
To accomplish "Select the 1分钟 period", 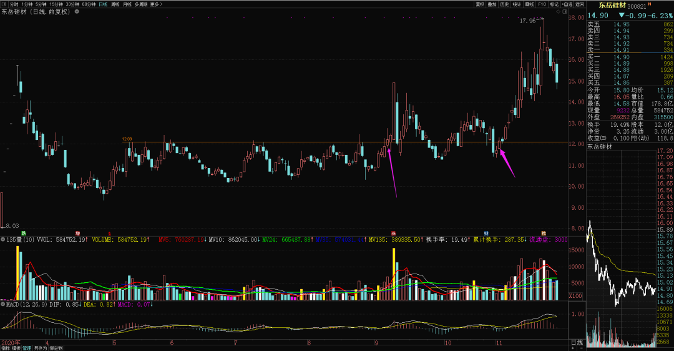I will pos(27,4).
